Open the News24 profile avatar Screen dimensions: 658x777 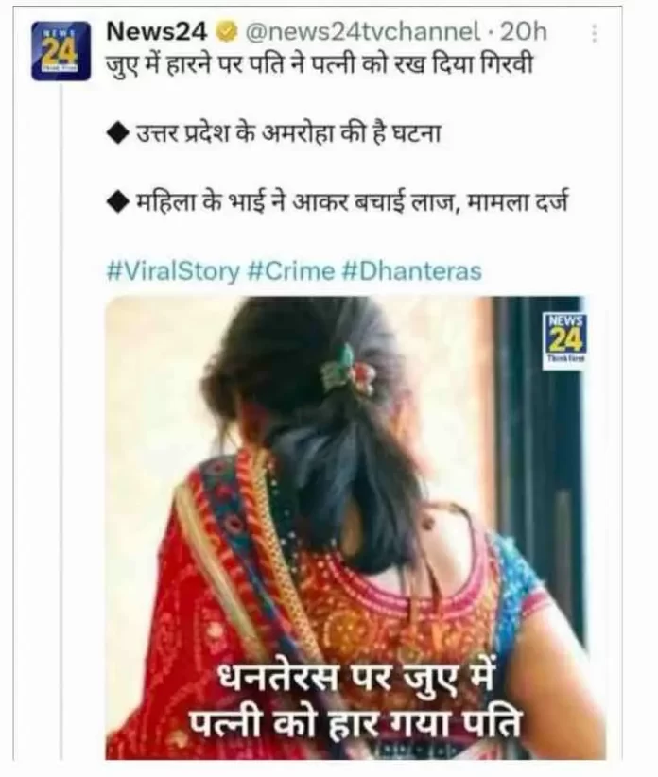(61, 51)
